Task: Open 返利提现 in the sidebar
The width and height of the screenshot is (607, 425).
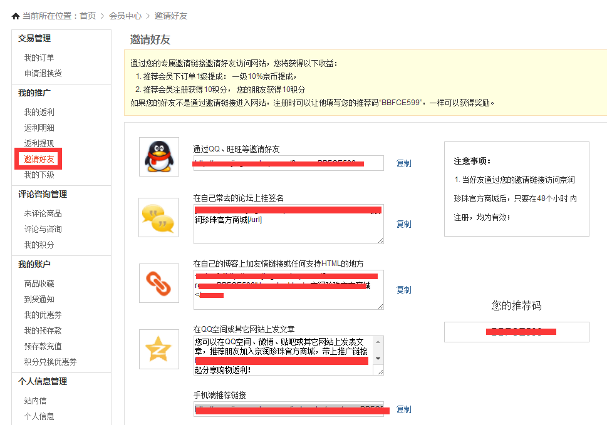Action: 39,143
